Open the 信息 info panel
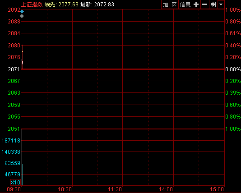 pos(185,5)
